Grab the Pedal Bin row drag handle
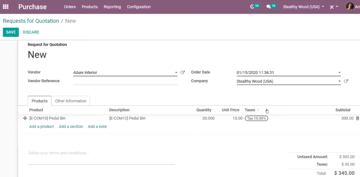This screenshot has width=360, height=177. click(25, 118)
